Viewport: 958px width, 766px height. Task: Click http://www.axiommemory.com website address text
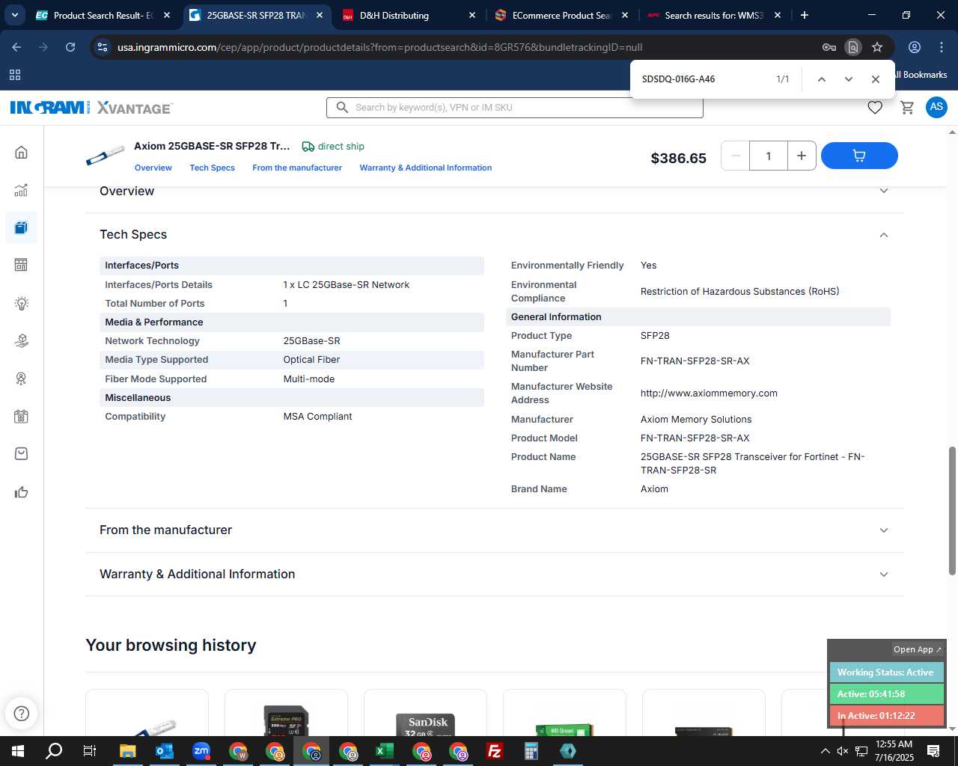click(x=709, y=393)
